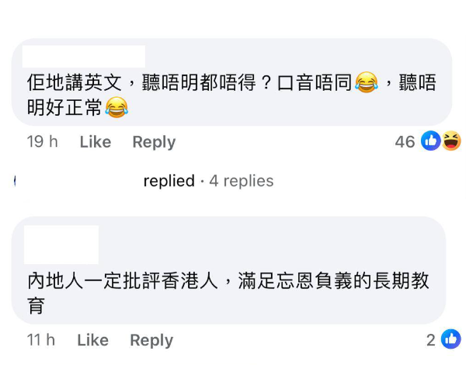Click the redacted author name of second comment
Viewport: 466px width, 365px height.
pos(61,245)
